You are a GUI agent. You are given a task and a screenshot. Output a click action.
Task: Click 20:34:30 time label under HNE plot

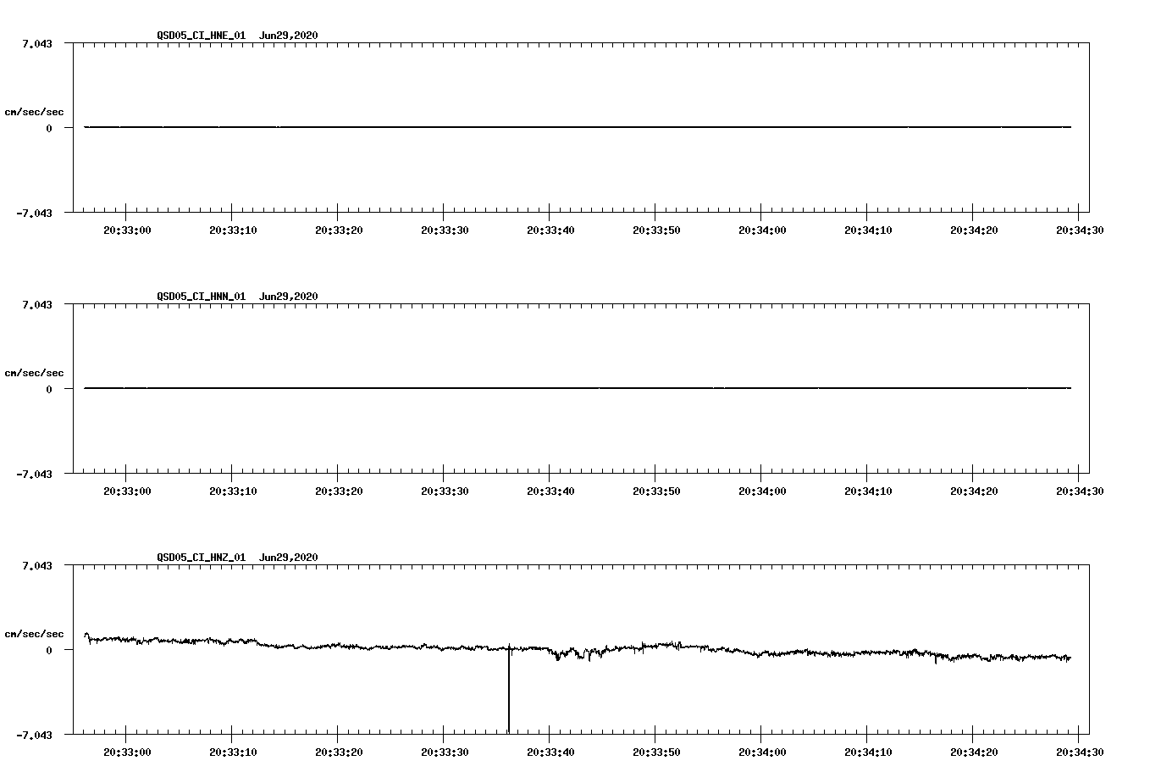tap(1079, 230)
